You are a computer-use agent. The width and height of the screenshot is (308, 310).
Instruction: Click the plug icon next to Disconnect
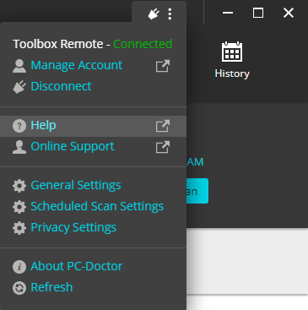click(19, 87)
